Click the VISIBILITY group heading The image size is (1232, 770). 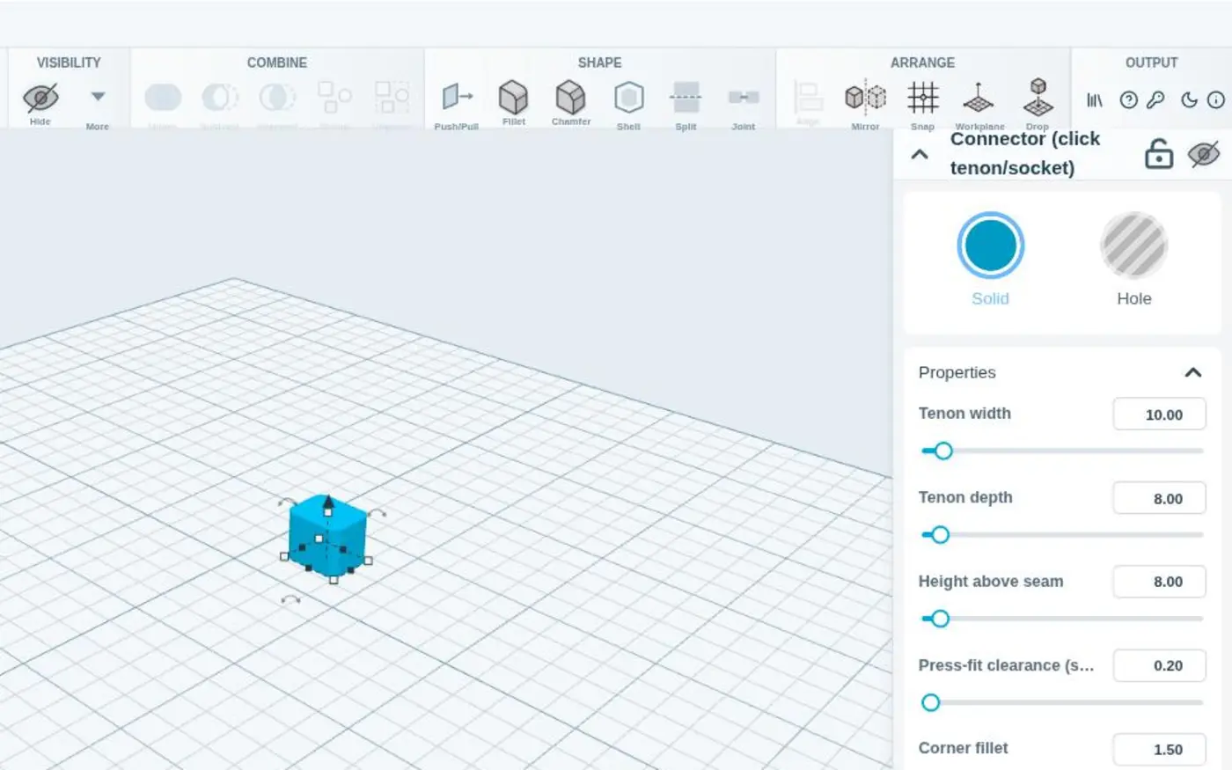tap(69, 62)
